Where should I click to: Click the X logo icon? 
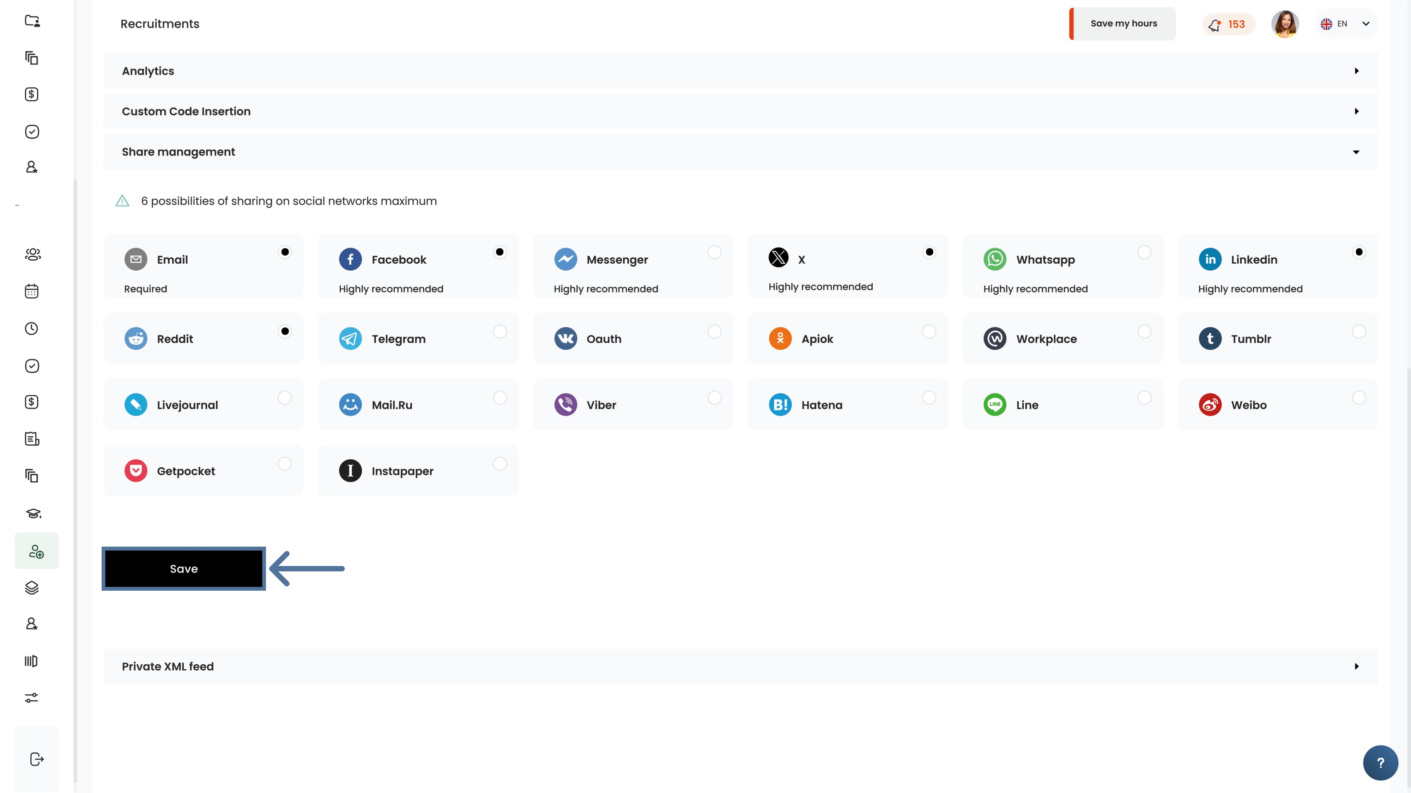[x=779, y=257]
